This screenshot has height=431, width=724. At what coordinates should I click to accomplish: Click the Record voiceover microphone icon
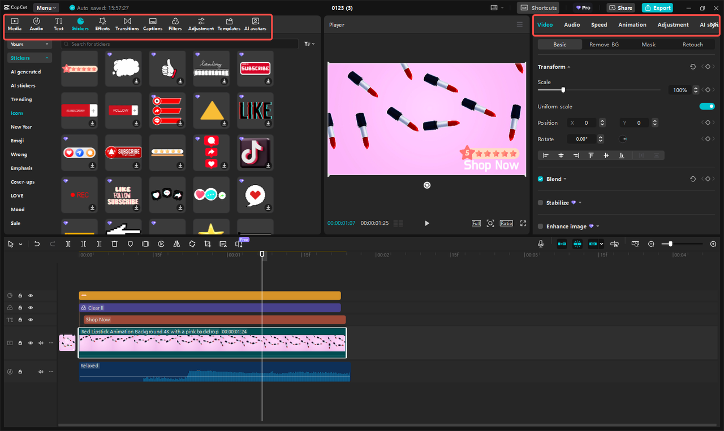pyautogui.click(x=540, y=243)
